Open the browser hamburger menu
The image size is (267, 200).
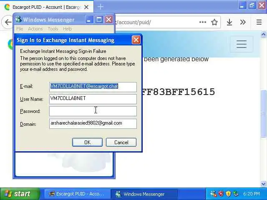click(259, 22)
